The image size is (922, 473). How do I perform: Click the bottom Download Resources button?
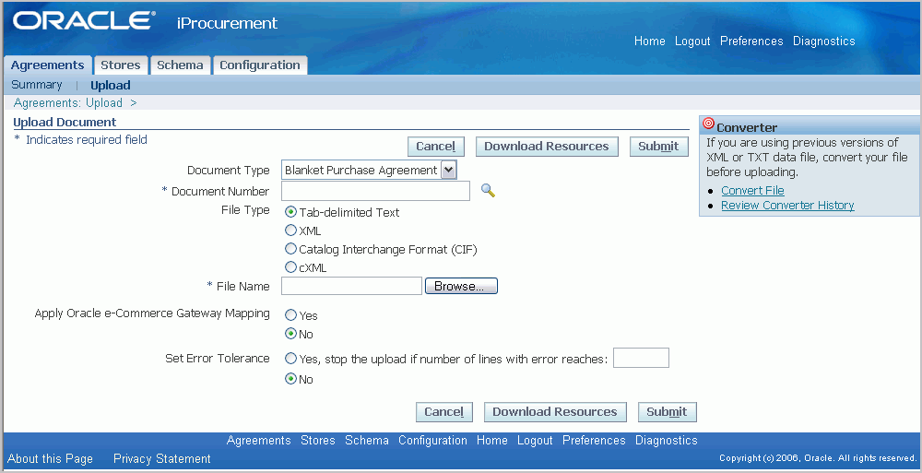[x=555, y=412]
